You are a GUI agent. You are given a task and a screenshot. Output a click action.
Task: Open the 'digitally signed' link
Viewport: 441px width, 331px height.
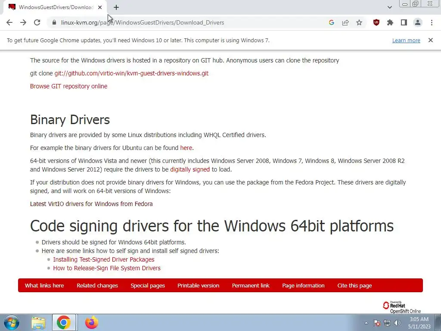coord(190,169)
